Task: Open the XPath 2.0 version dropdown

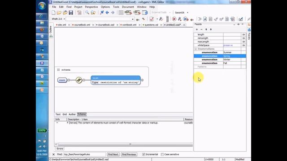Action: click(64, 19)
